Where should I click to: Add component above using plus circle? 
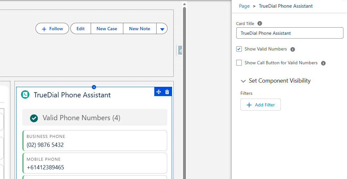coord(94,87)
